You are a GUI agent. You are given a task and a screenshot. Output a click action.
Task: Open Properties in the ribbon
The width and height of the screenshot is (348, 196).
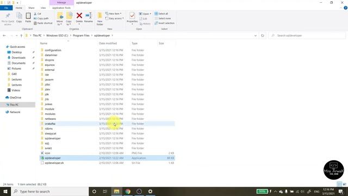pyautogui.click(x=132, y=19)
